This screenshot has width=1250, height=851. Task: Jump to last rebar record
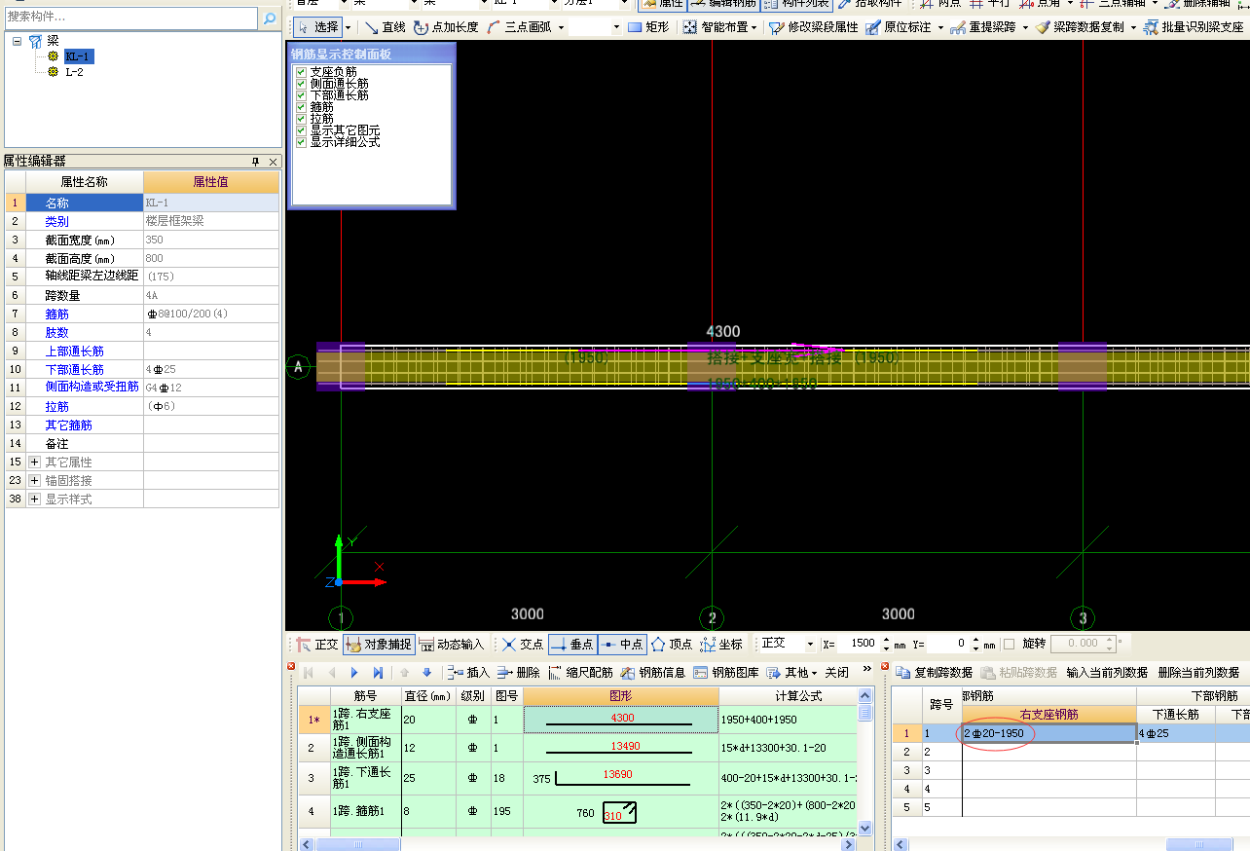click(378, 673)
